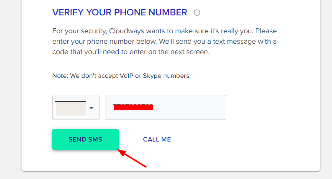Click the red arrow annotation
Viewport: 332px width, 179px height.
click(x=132, y=159)
